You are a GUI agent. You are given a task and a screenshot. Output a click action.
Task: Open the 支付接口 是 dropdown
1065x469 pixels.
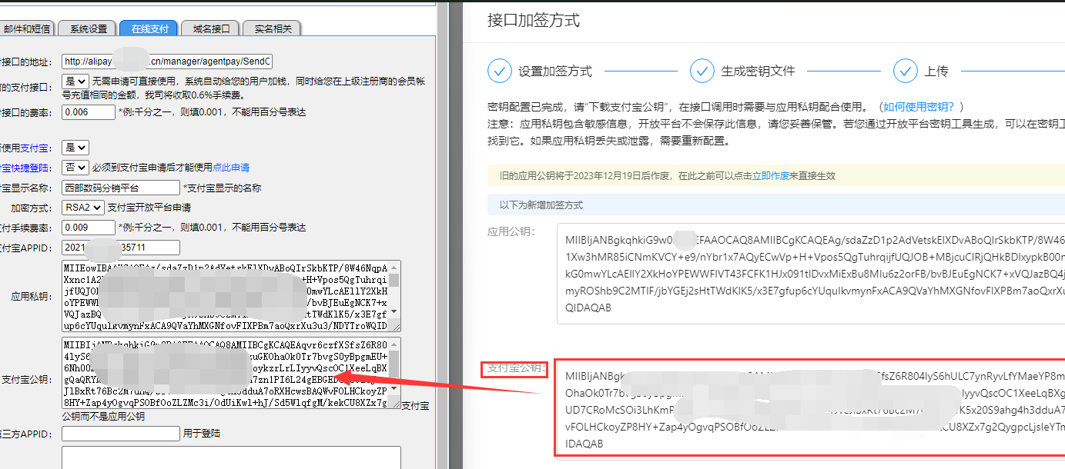75,81
